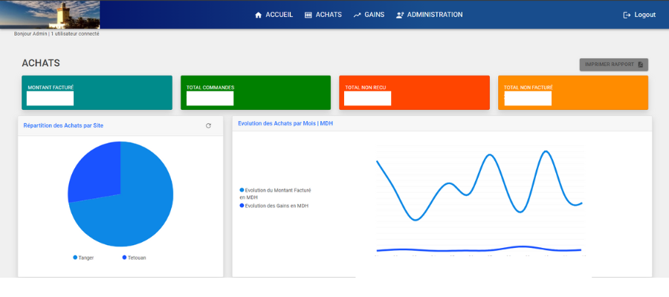Select the green Total Commandes card
Image resolution: width=669 pixels, height=297 pixels.
(x=256, y=93)
